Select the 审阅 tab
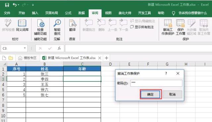The height and width of the screenshot is (122, 212). point(95,13)
